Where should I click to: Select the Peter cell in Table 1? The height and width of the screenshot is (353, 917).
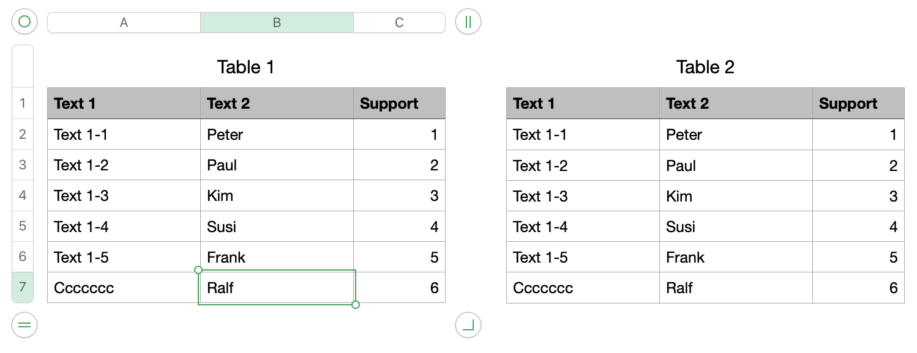[277, 134]
